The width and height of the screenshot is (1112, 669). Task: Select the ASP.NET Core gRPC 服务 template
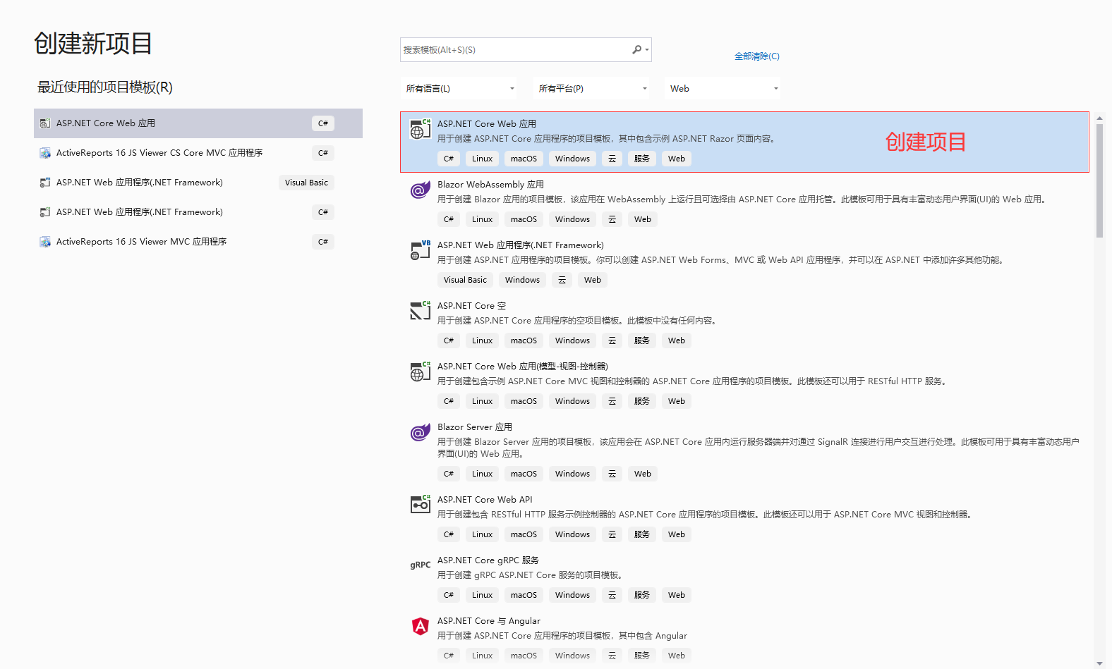pyautogui.click(x=744, y=578)
